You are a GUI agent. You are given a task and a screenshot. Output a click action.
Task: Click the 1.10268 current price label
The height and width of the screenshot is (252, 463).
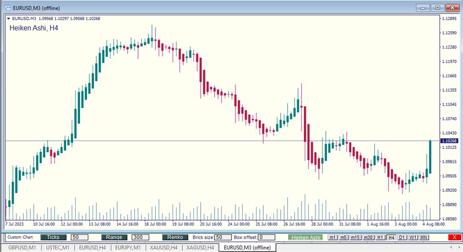pos(449,141)
